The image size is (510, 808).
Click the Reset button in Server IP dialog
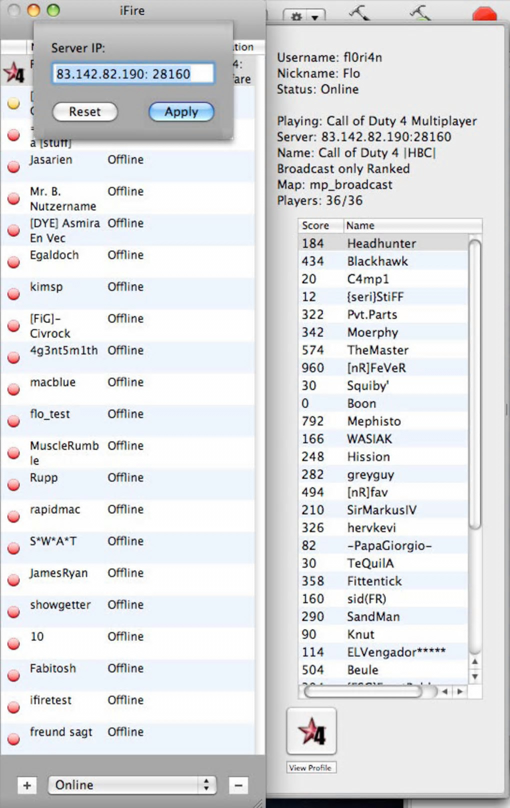pyautogui.click(x=85, y=111)
